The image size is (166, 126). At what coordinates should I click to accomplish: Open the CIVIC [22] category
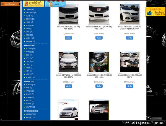coord(29,61)
